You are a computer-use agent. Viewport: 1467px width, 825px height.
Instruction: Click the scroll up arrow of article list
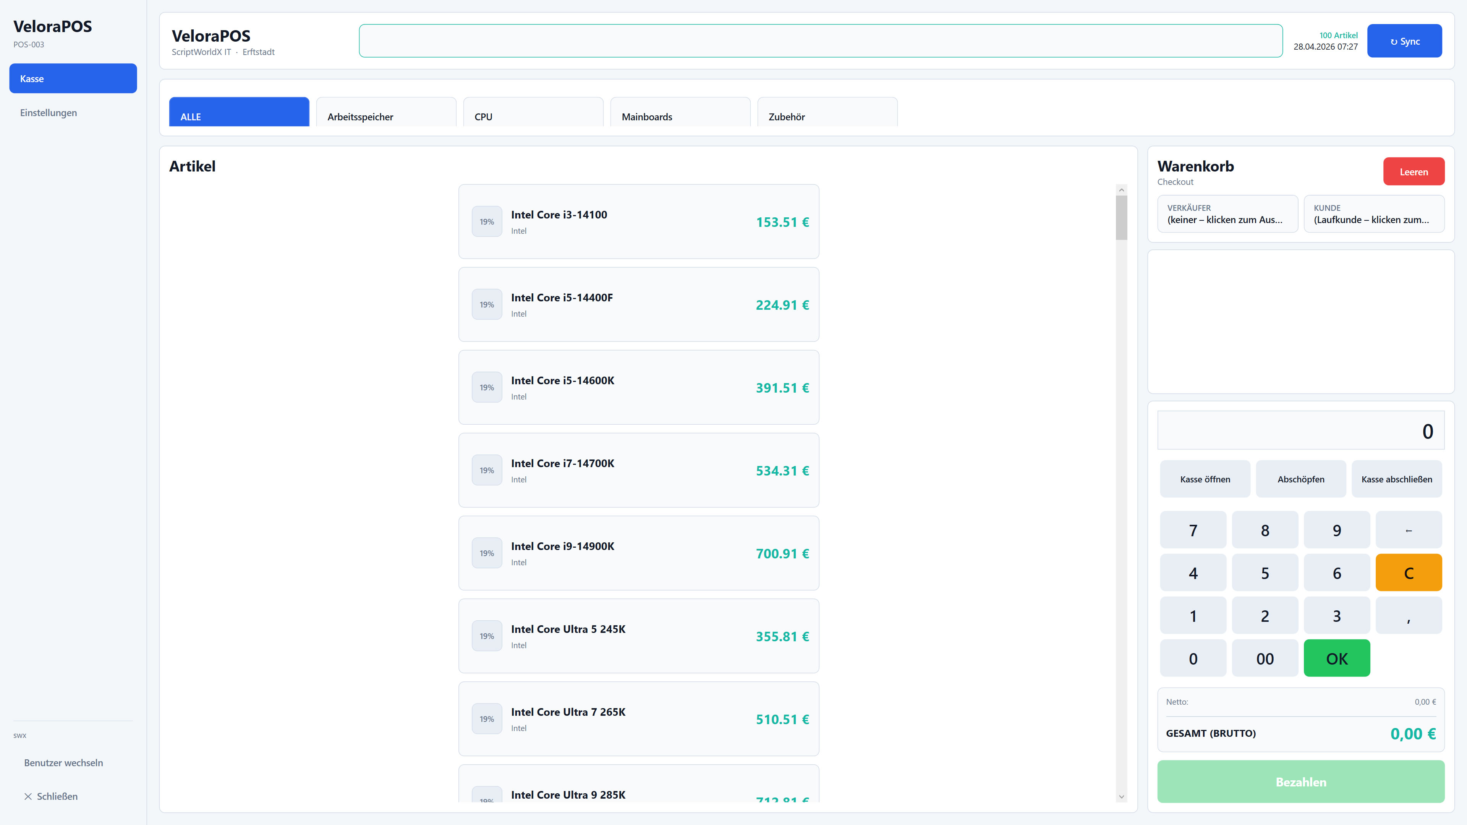1121,189
